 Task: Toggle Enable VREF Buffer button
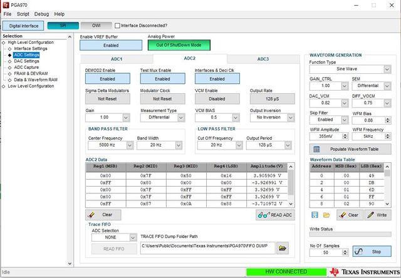click(x=111, y=45)
